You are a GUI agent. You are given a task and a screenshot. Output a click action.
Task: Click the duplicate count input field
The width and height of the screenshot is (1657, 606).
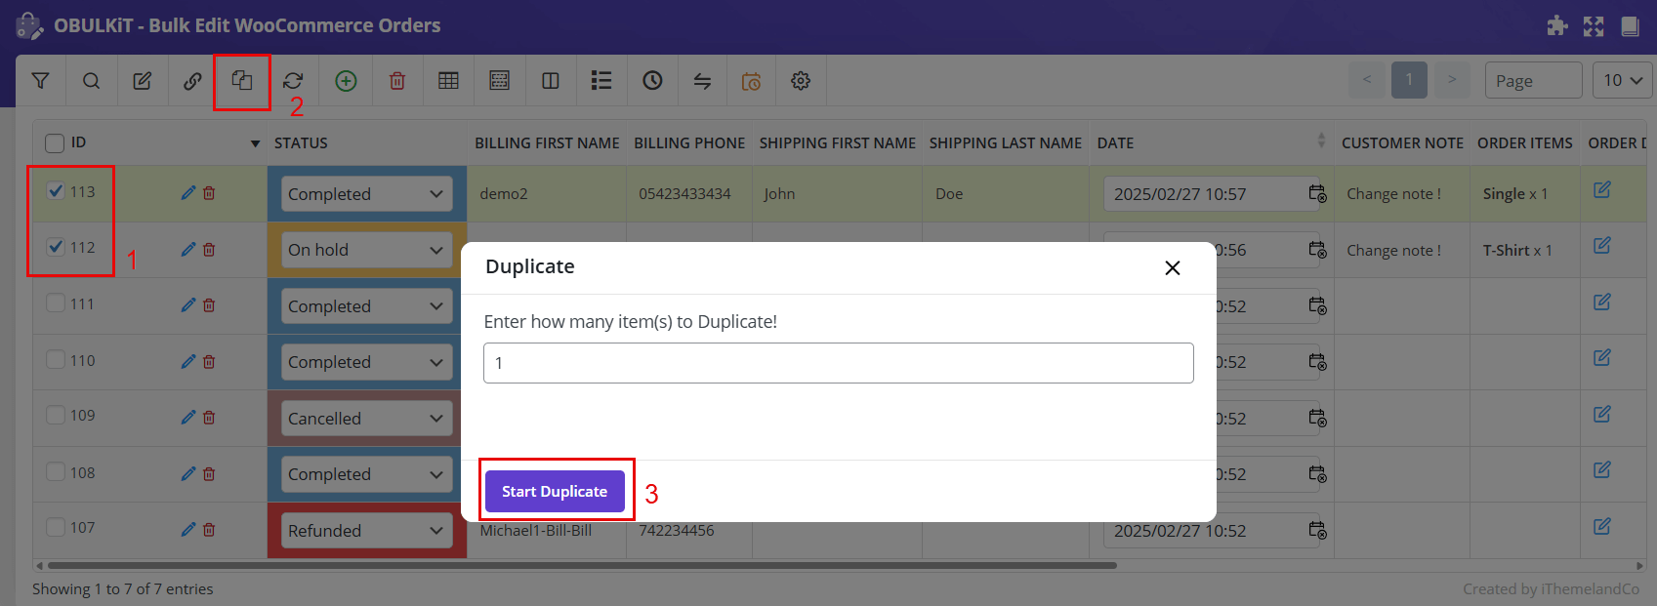(839, 363)
